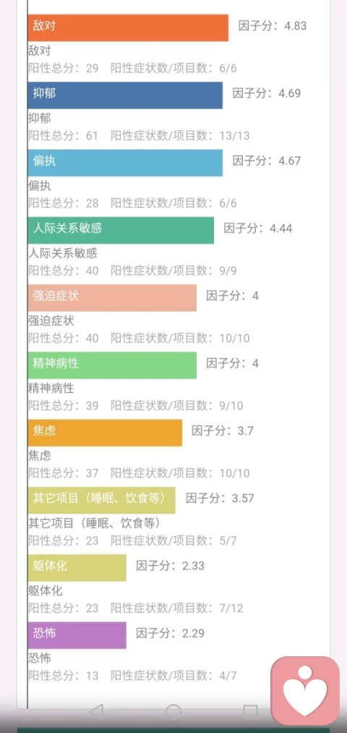Tap the Android home circle icon
The height and width of the screenshot is (733, 347).
pos(173,713)
